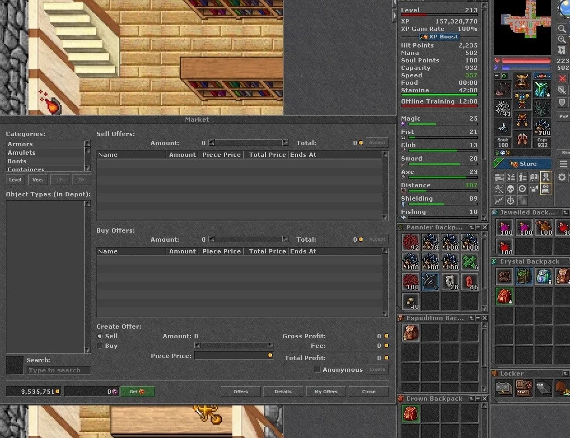This screenshot has width=570, height=438.
Task: Focus the Type to search field
Action: point(59,370)
